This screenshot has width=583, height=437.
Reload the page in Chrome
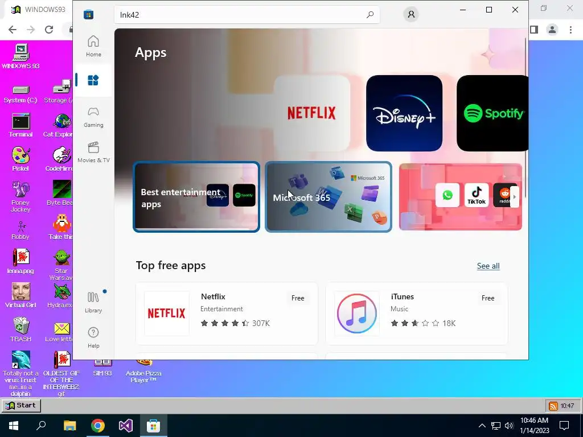[49, 30]
